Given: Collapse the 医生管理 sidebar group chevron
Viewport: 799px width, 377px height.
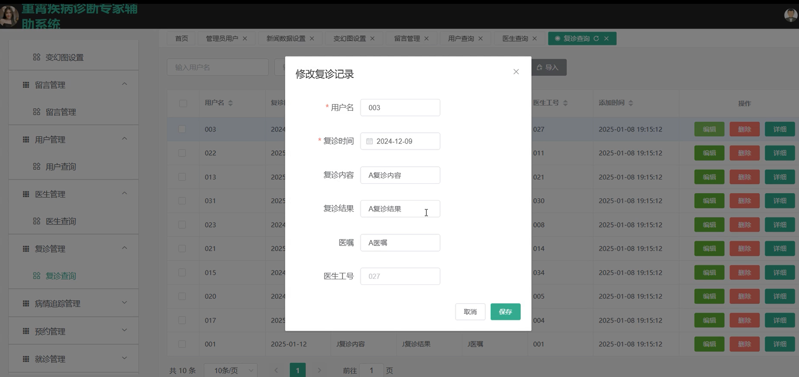Looking at the screenshot, I should point(125,193).
